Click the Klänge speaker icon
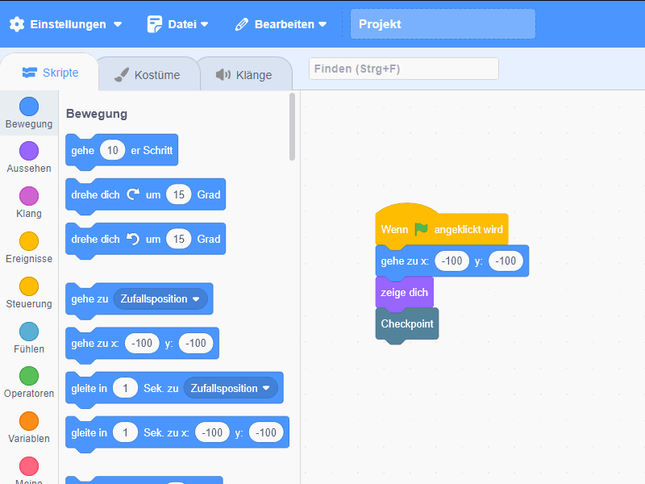The image size is (645, 484). 223,74
